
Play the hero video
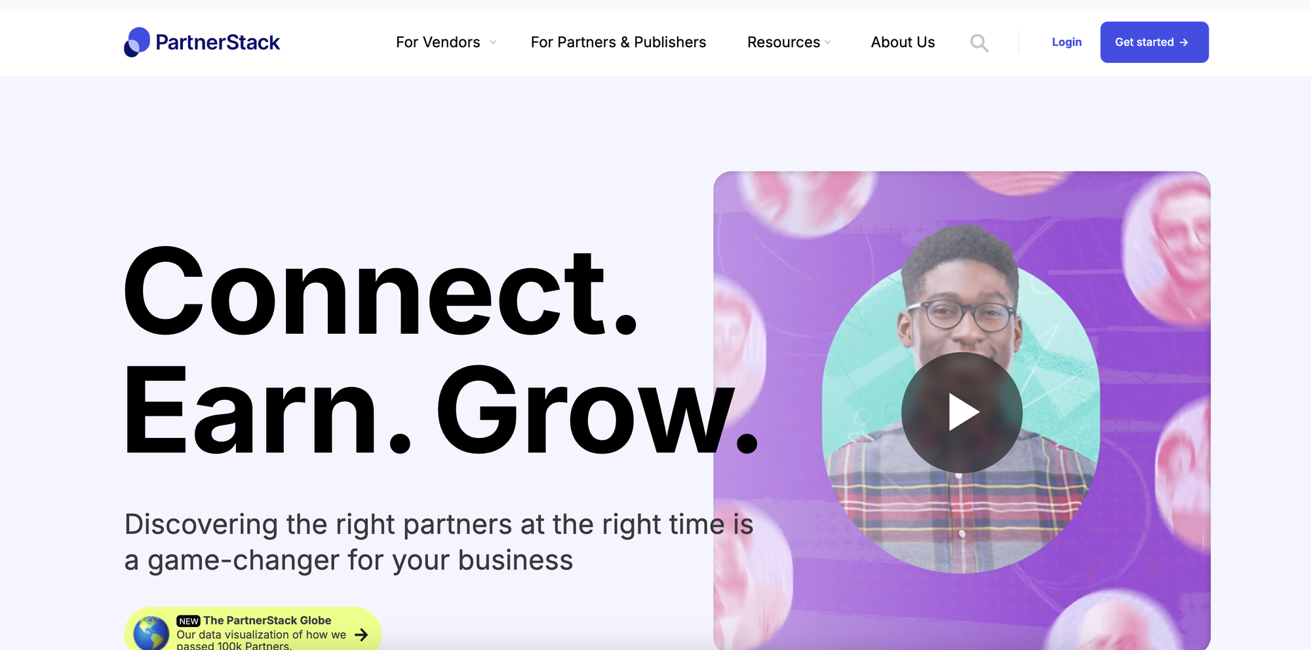[x=962, y=412]
